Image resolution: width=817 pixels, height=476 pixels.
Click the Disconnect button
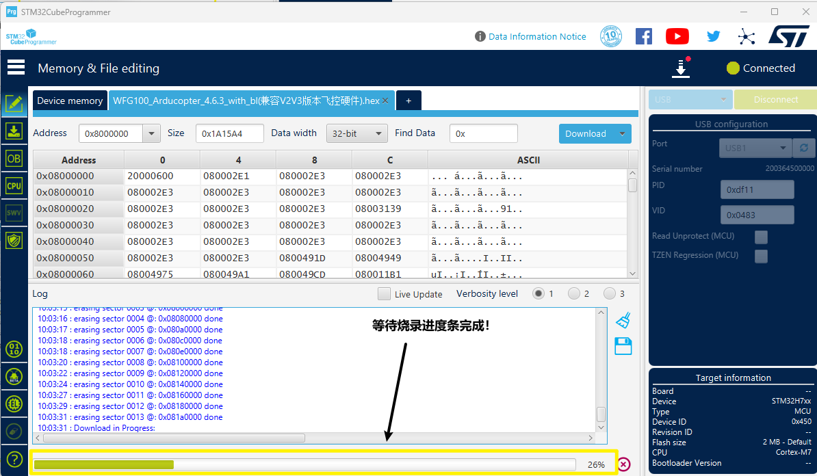[776, 99]
